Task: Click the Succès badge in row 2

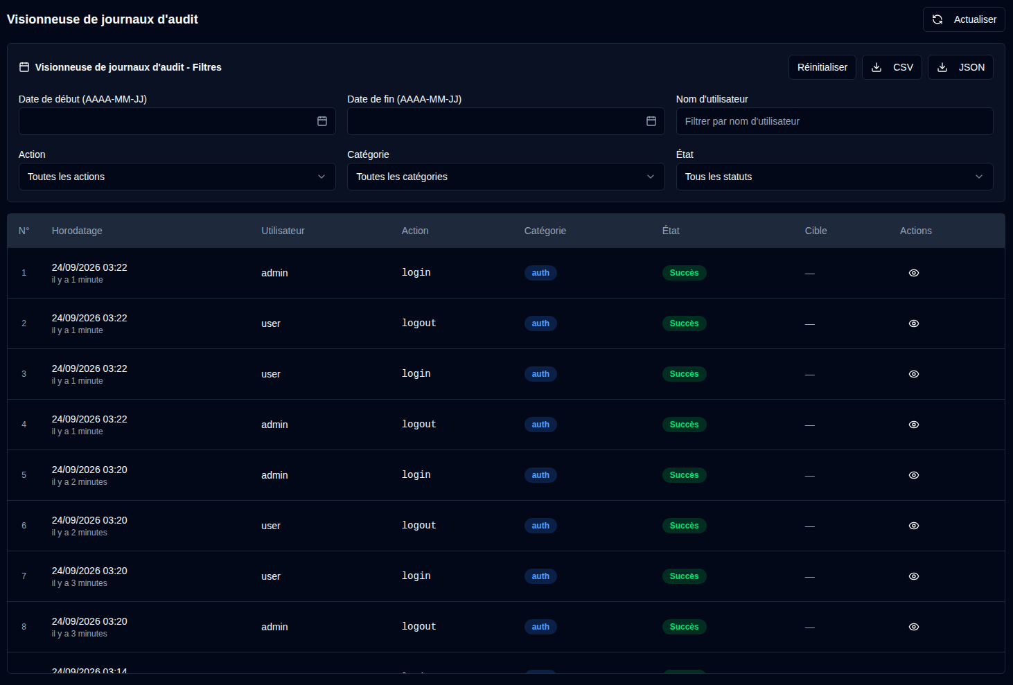Action: pos(685,323)
